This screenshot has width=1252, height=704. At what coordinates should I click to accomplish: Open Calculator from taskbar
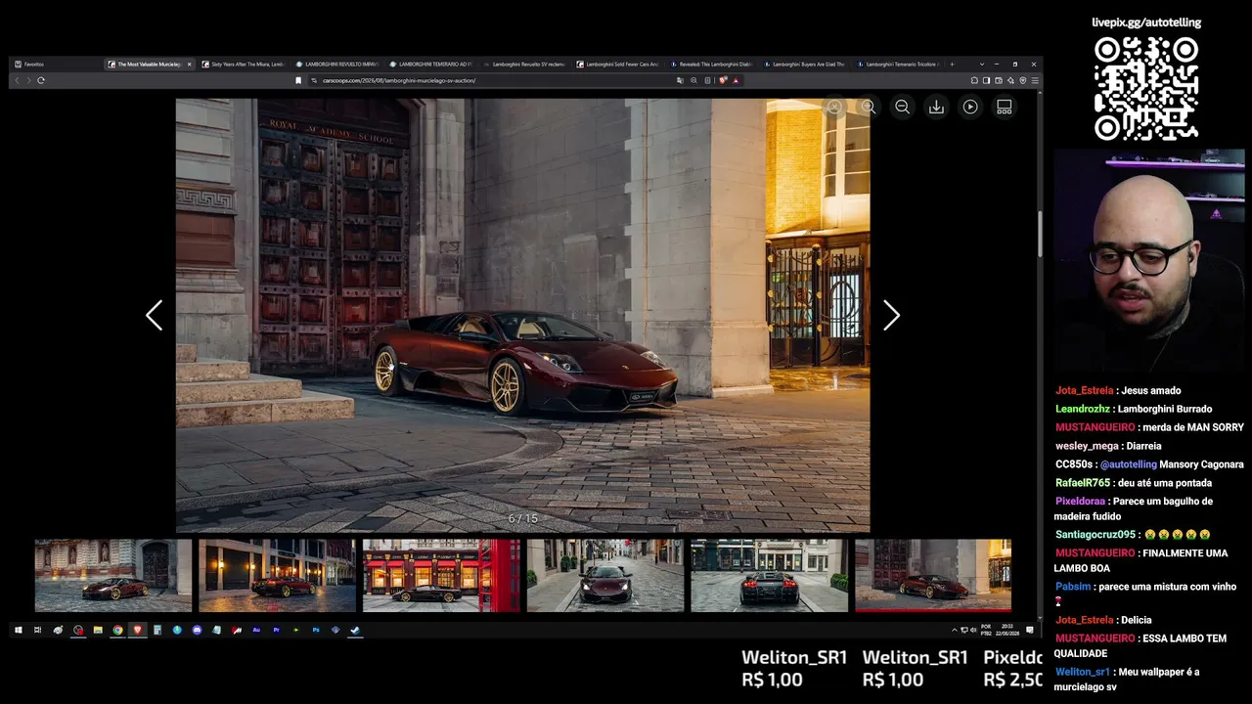(157, 631)
